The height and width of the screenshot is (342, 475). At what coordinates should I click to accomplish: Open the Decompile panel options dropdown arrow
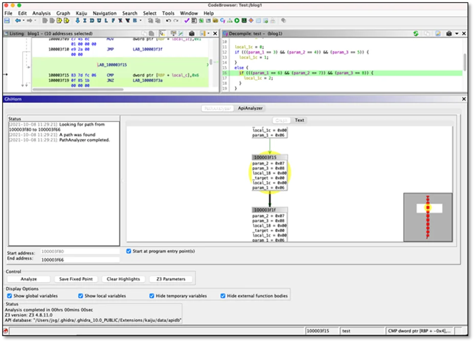(x=457, y=33)
